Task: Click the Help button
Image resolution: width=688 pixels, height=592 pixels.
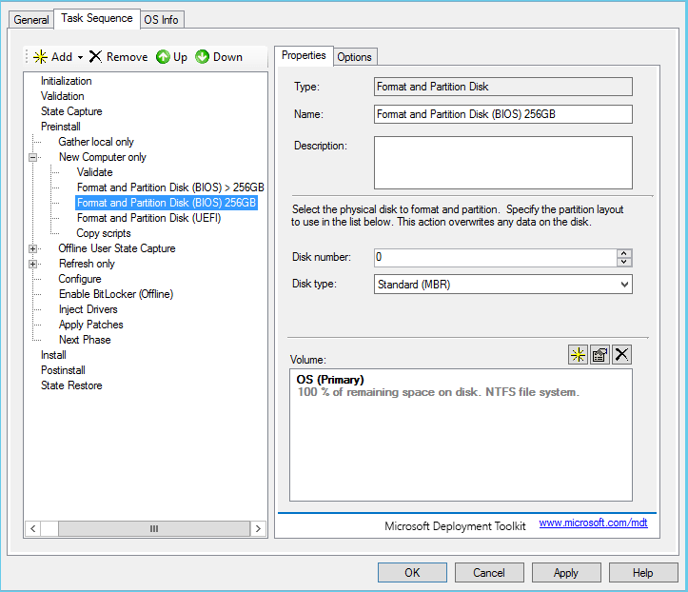Action: [643, 573]
